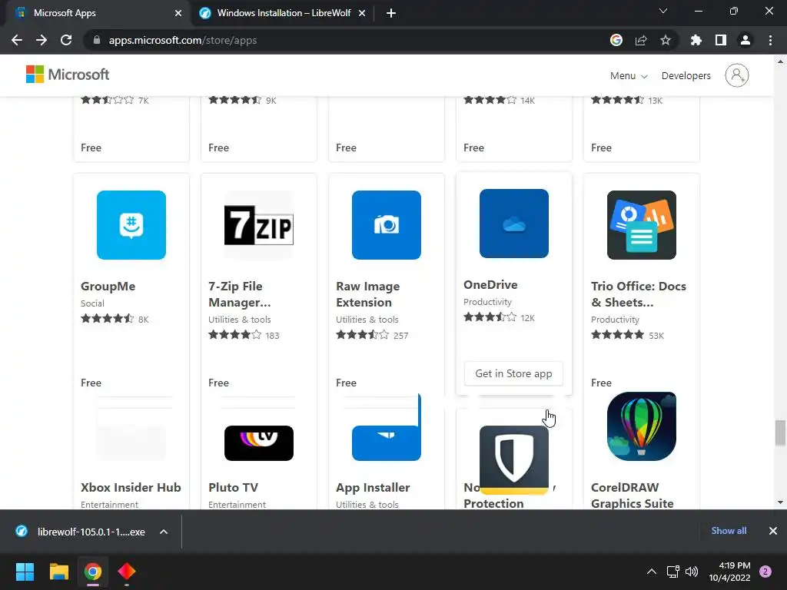Screen dimensions: 787x590
Task: Open Trio Office: Docs & Sheets title
Action: point(639,294)
